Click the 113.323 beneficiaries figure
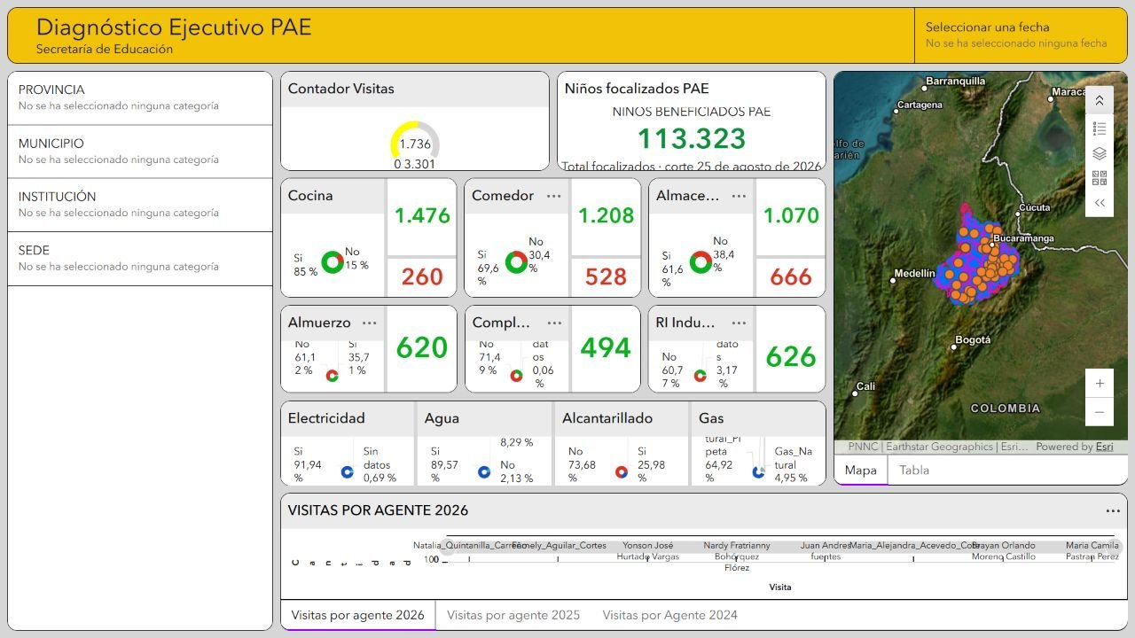1135x638 pixels. point(692,139)
